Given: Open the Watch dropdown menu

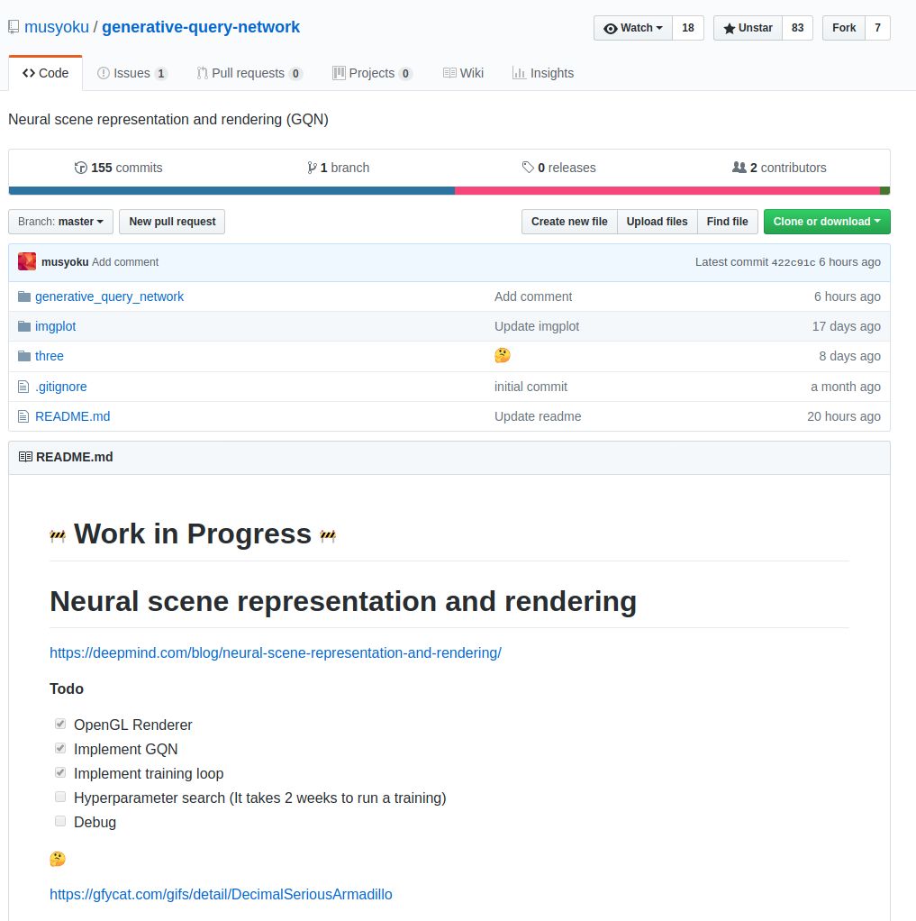Looking at the screenshot, I should [633, 28].
